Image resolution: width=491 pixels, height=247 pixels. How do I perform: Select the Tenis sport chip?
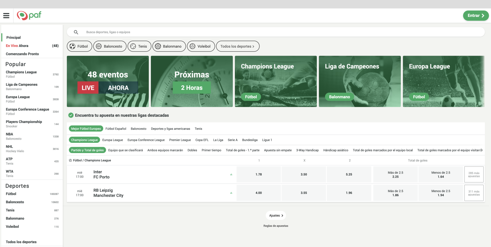coord(139,46)
